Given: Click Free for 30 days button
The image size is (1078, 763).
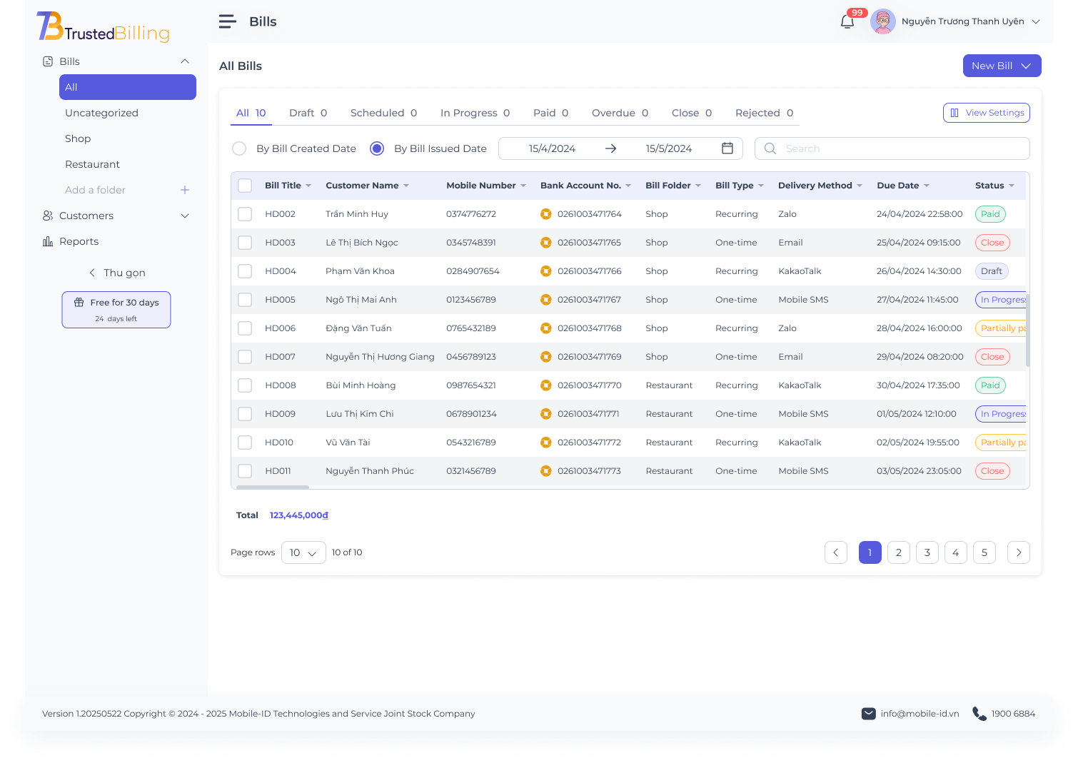Looking at the screenshot, I should 116,310.
